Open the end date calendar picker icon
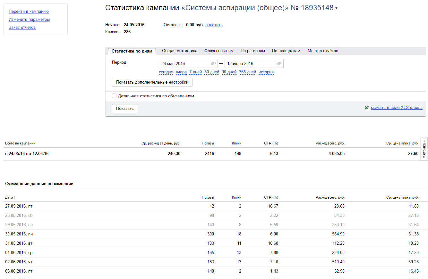Image resolution: width=428 pixels, height=279 pixels. tap(279, 63)
